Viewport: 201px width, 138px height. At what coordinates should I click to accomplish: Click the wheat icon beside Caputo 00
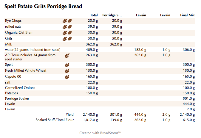coord(67,77)
